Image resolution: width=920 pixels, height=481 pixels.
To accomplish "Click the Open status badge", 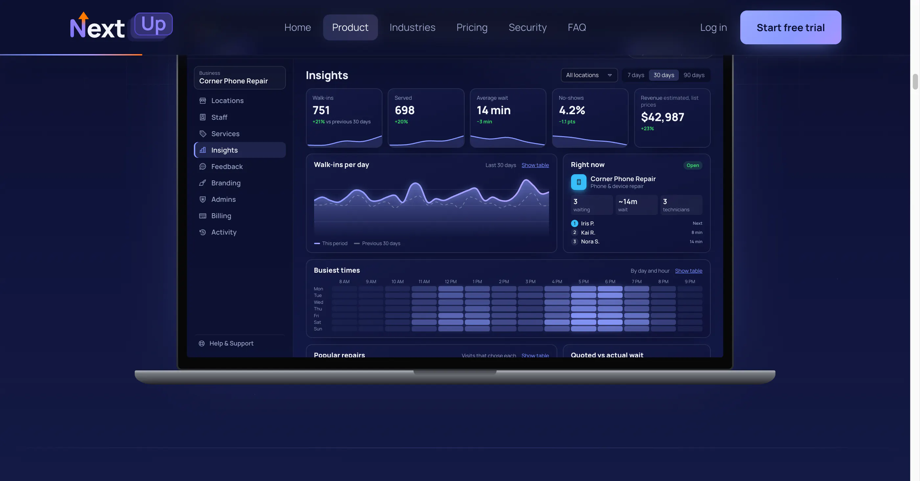I will point(693,165).
